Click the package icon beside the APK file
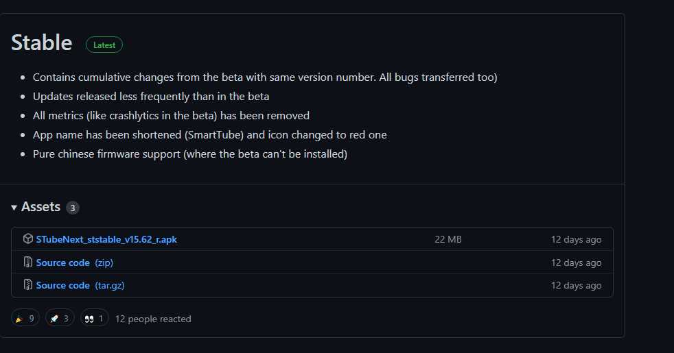Image resolution: width=674 pixels, height=353 pixels. click(27, 239)
